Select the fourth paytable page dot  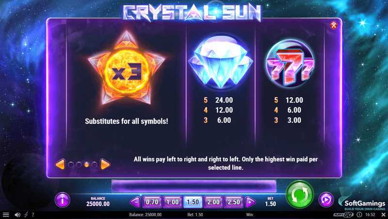[x=94, y=165]
